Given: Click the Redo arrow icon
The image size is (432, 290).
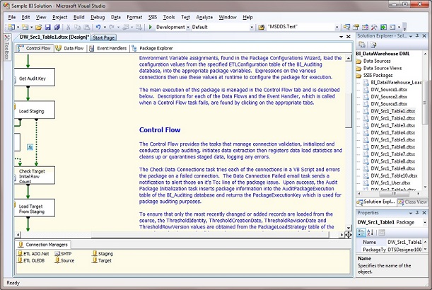Looking at the screenshot, I should [112, 27].
